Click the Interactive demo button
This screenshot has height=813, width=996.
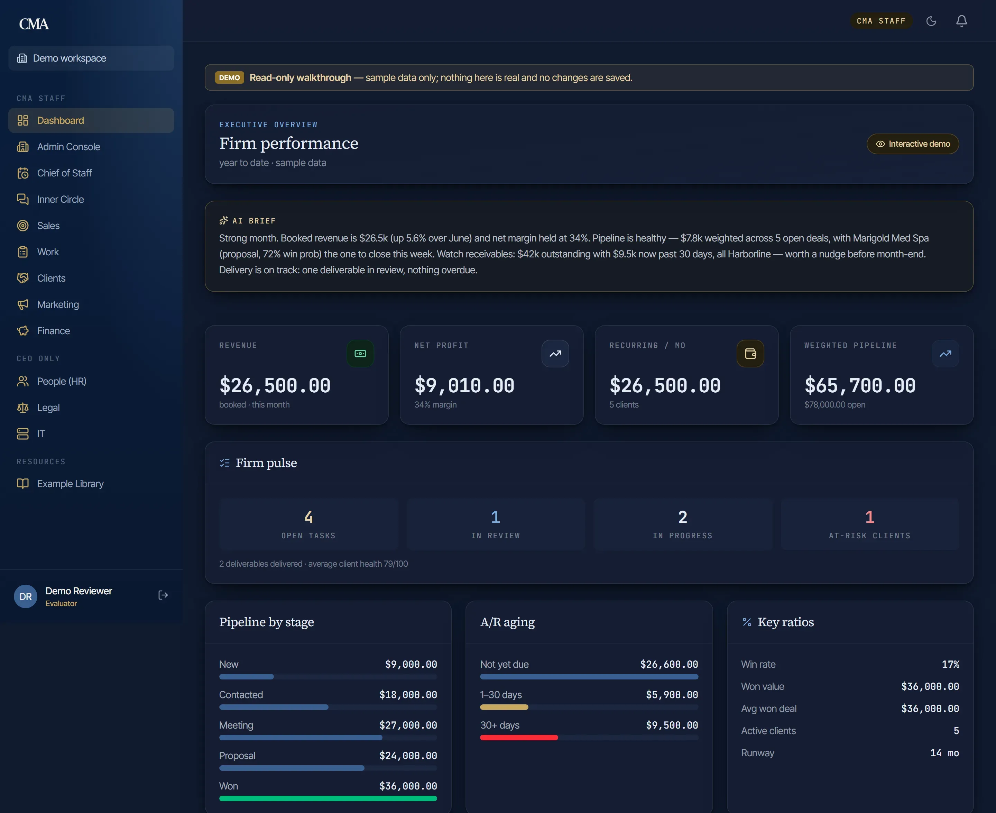(913, 144)
